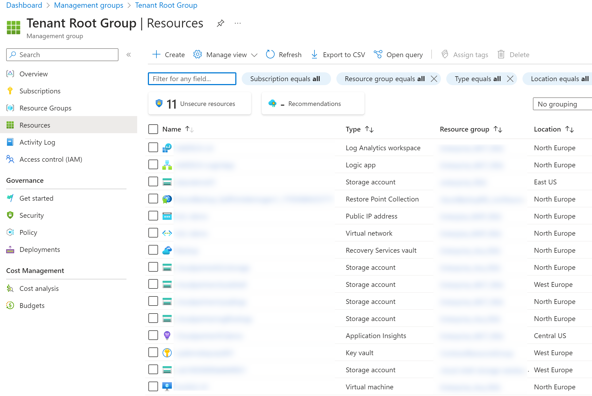Click the Export to CSV download icon

pos(314,54)
